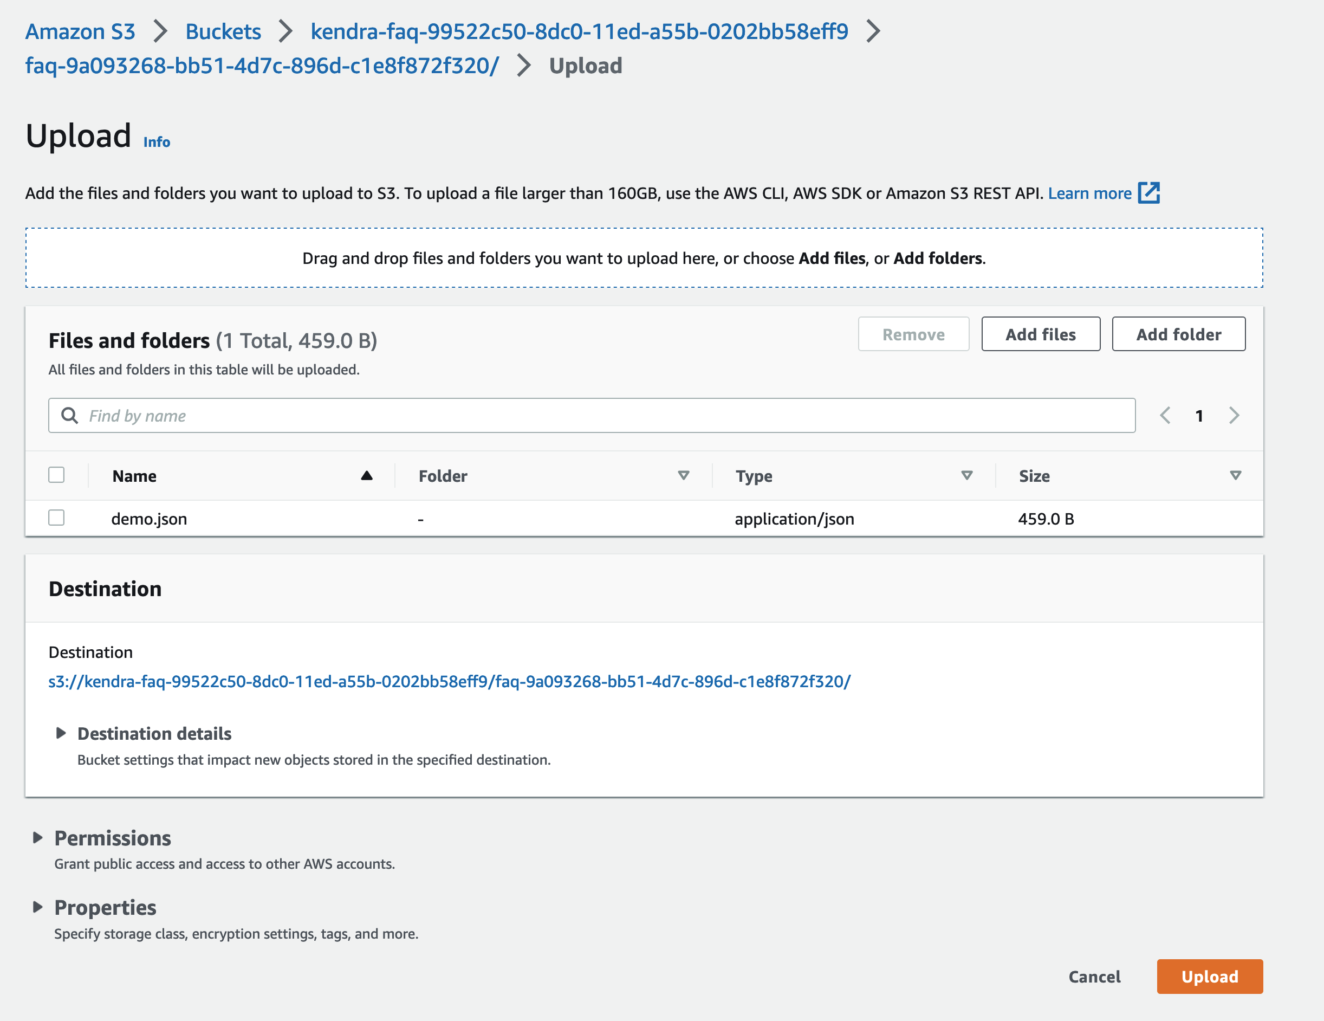
Task: Navigate to Buckets in the breadcrumb
Action: click(x=223, y=31)
